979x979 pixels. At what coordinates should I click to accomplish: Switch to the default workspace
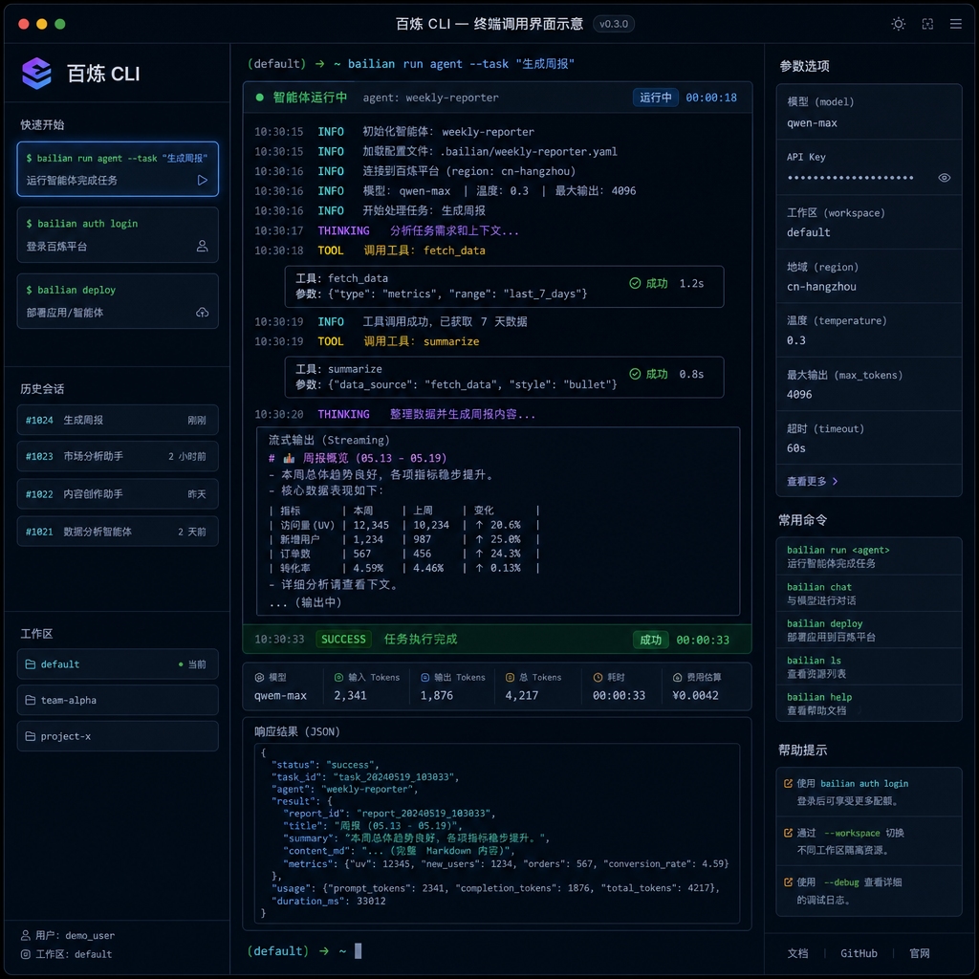click(x=118, y=664)
